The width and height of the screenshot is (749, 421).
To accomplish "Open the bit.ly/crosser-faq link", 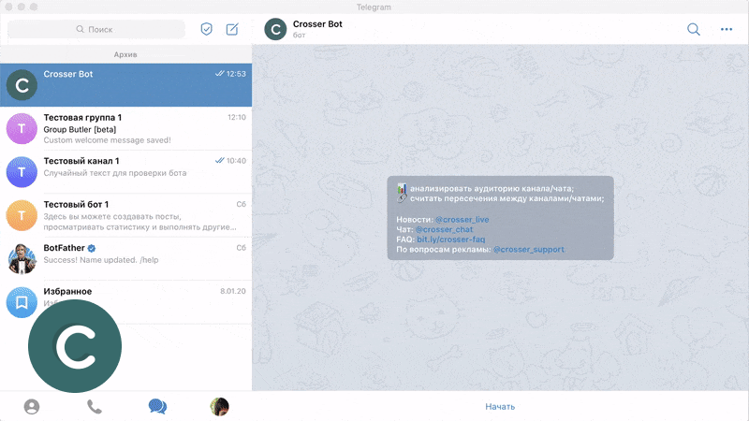I will 451,240.
